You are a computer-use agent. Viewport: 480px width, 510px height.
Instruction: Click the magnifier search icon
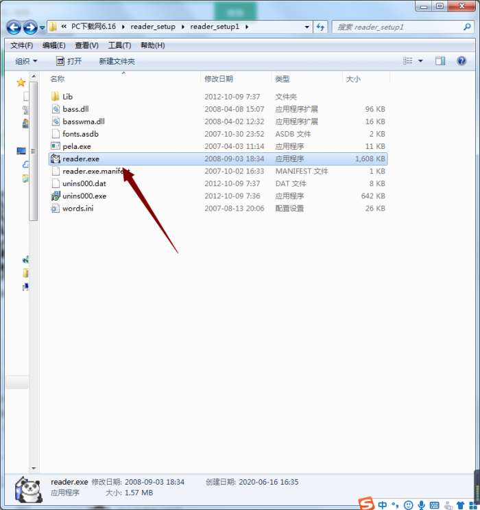pyautogui.click(x=467, y=27)
